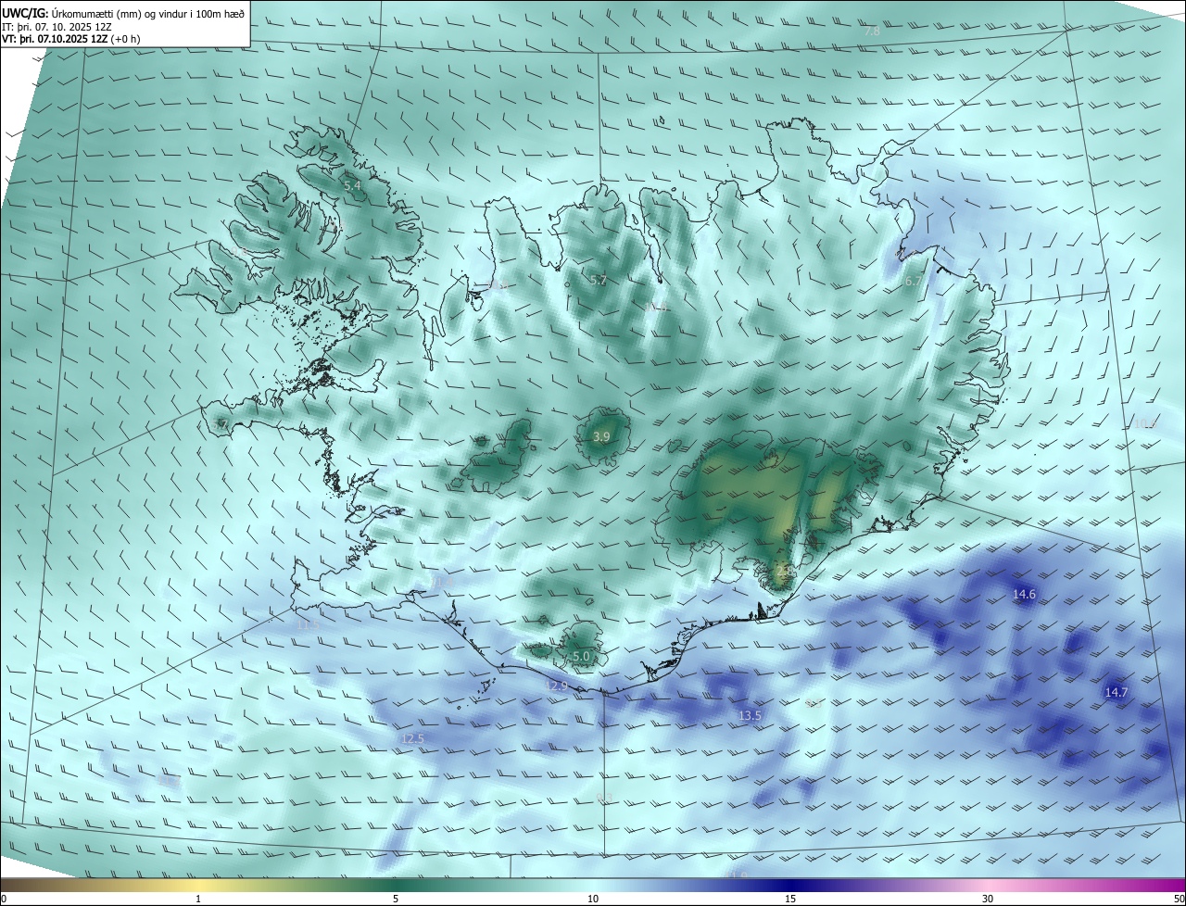Viewport: 1186px width, 906px height.
Task: Click the 14.7 value in the southeast
Action: (x=1117, y=693)
